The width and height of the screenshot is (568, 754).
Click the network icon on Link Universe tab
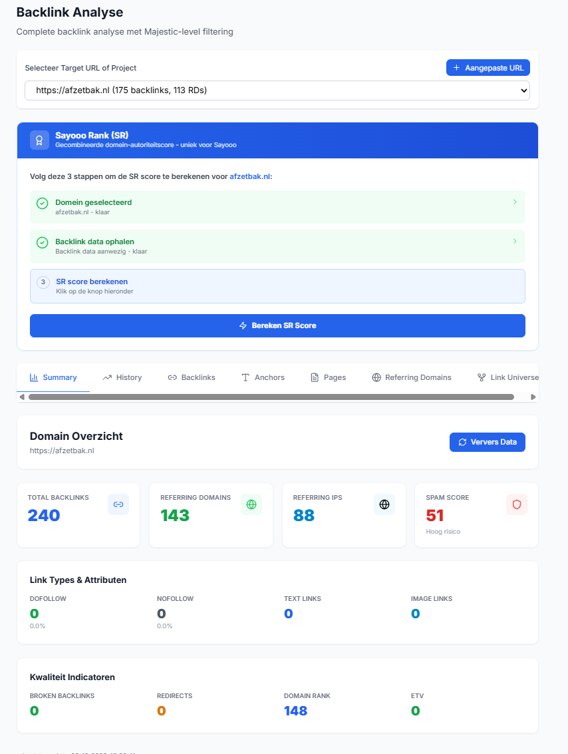coord(482,377)
